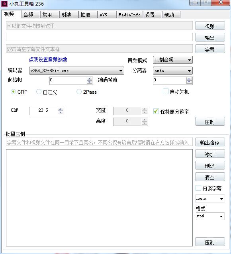Expand the 音频模式 dropdown
Screen dimensions: 231x254
[x=173, y=60]
